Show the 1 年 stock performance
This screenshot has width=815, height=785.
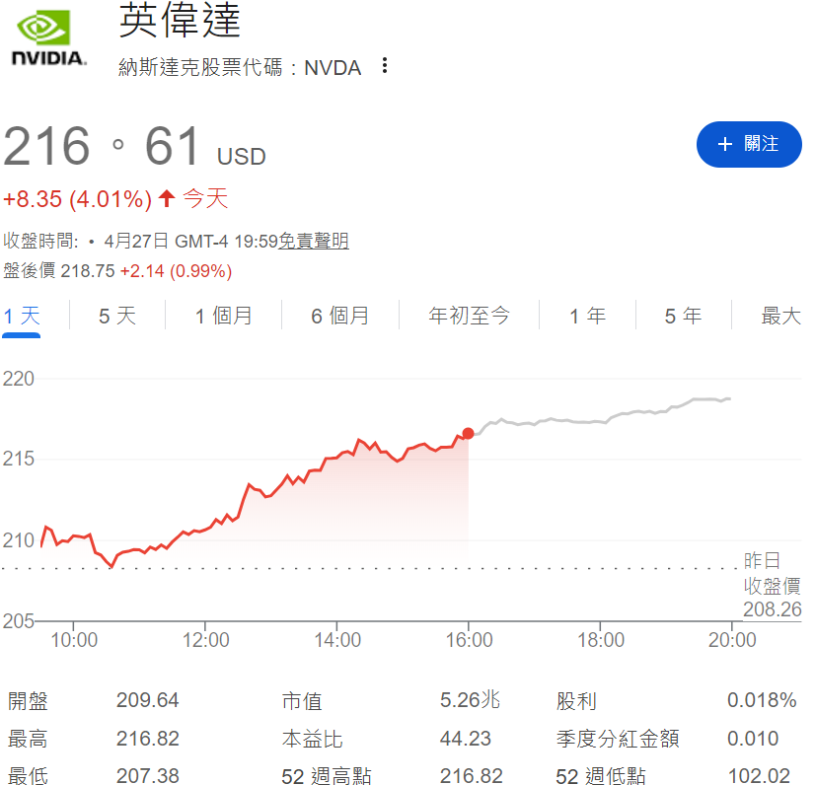click(586, 314)
